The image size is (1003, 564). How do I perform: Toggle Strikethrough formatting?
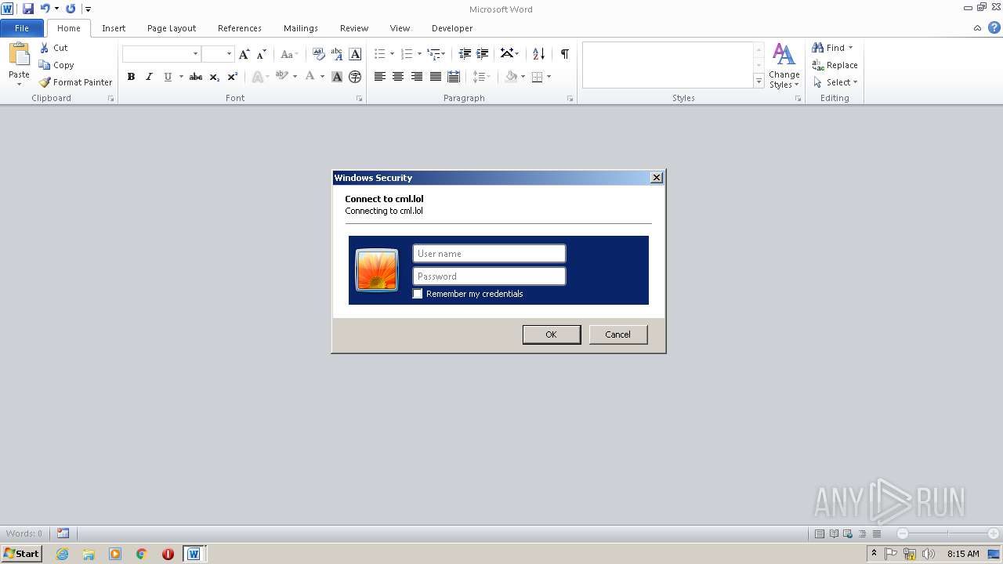pyautogui.click(x=196, y=77)
